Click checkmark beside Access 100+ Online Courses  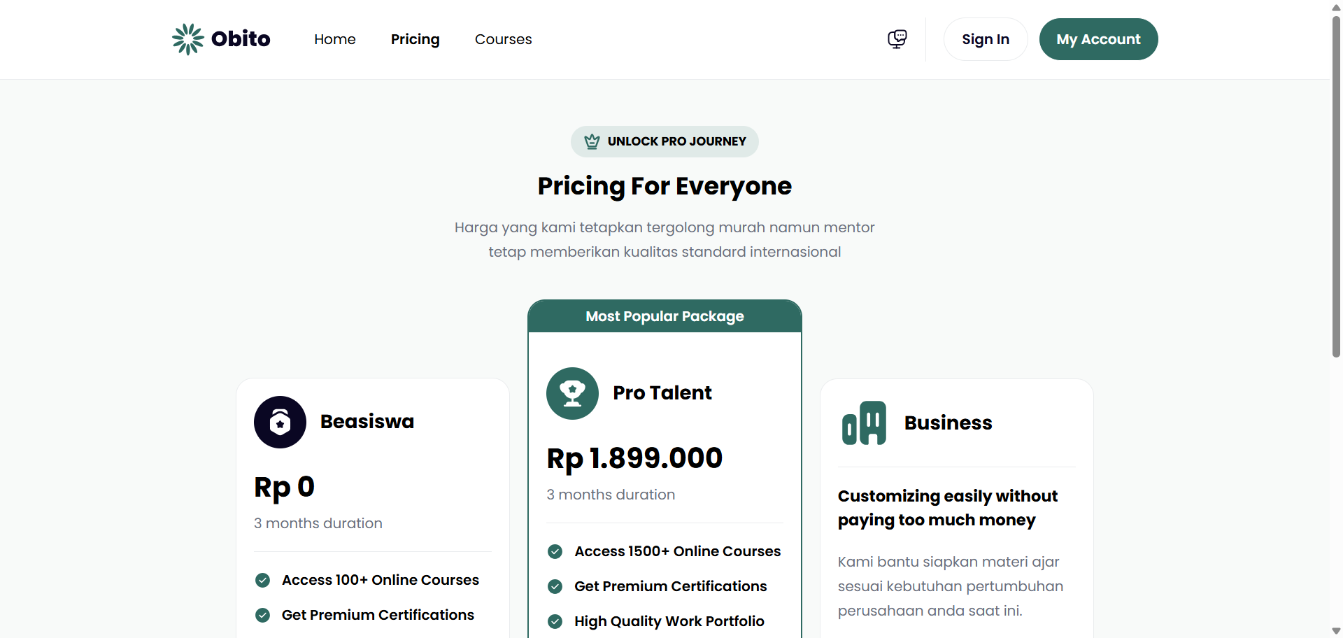pos(263,580)
